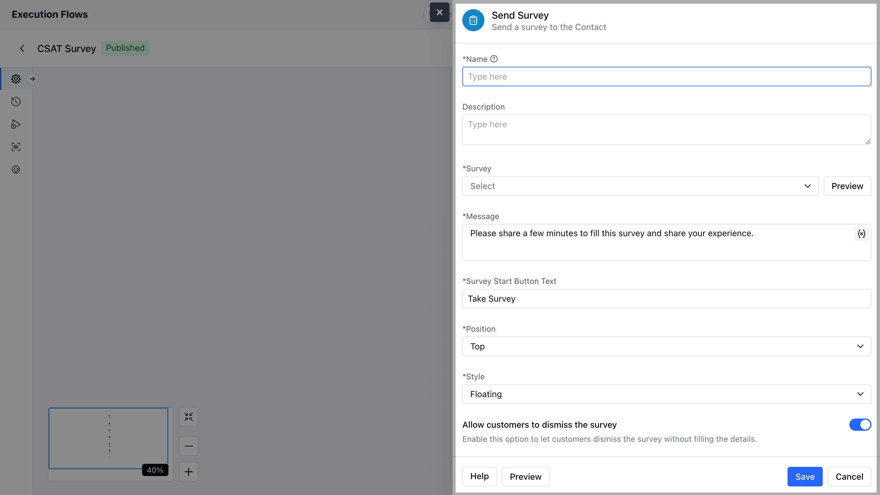Open the Style dropdown showing Floating
880x495 pixels.
click(x=666, y=394)
